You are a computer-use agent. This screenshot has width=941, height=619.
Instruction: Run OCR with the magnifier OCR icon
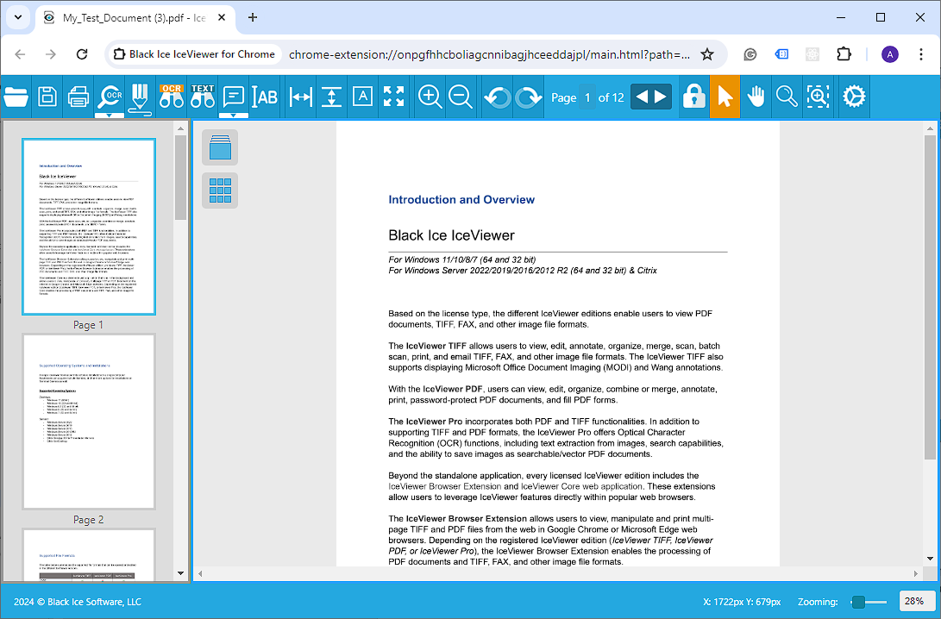click(x=110, y=96)
